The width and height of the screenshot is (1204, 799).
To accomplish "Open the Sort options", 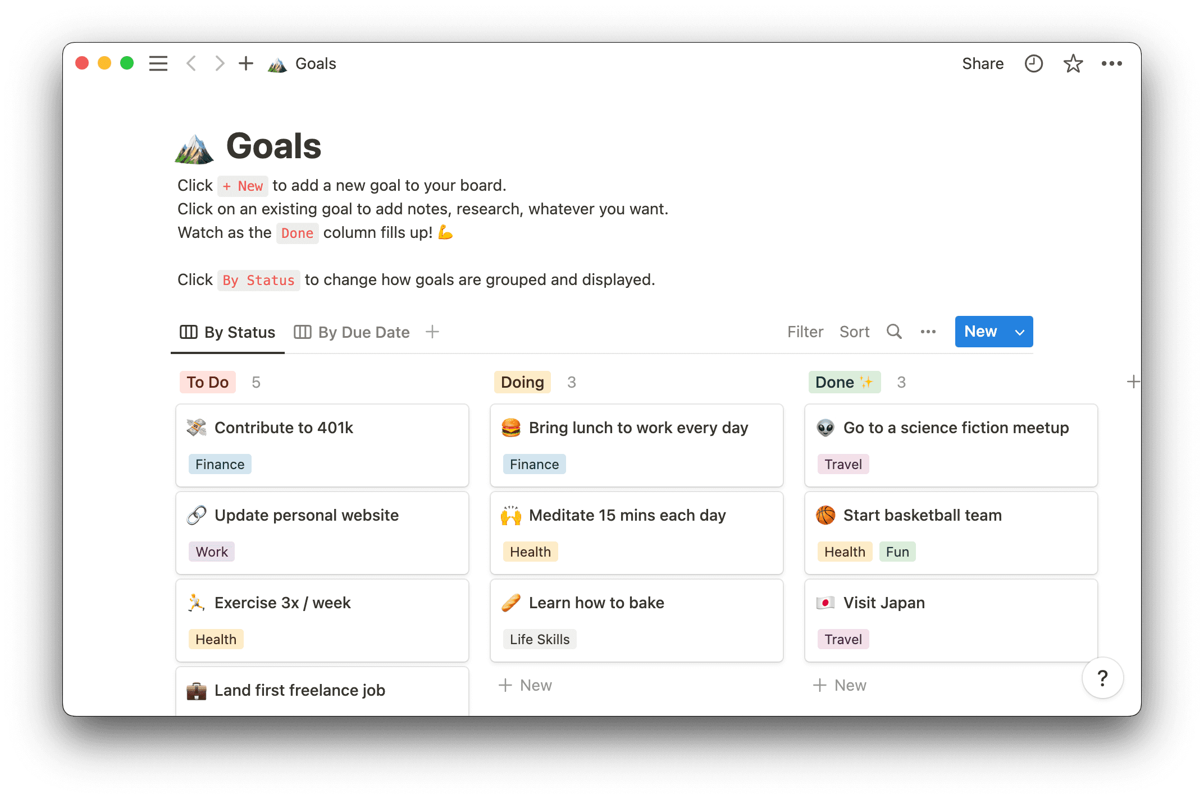I will point(854,332).
